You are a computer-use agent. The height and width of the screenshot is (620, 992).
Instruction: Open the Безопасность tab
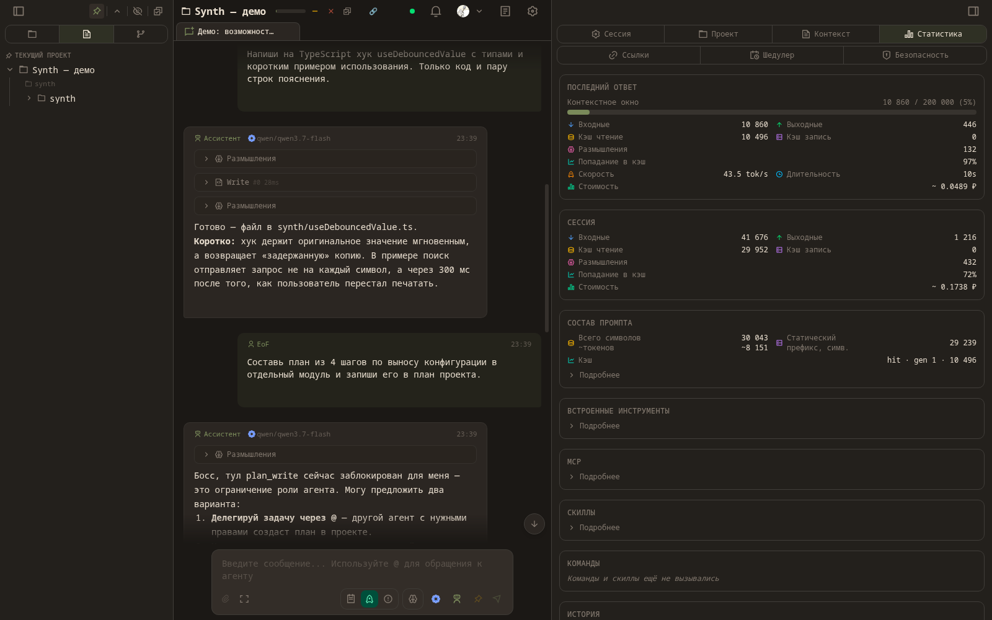(915, 55)
